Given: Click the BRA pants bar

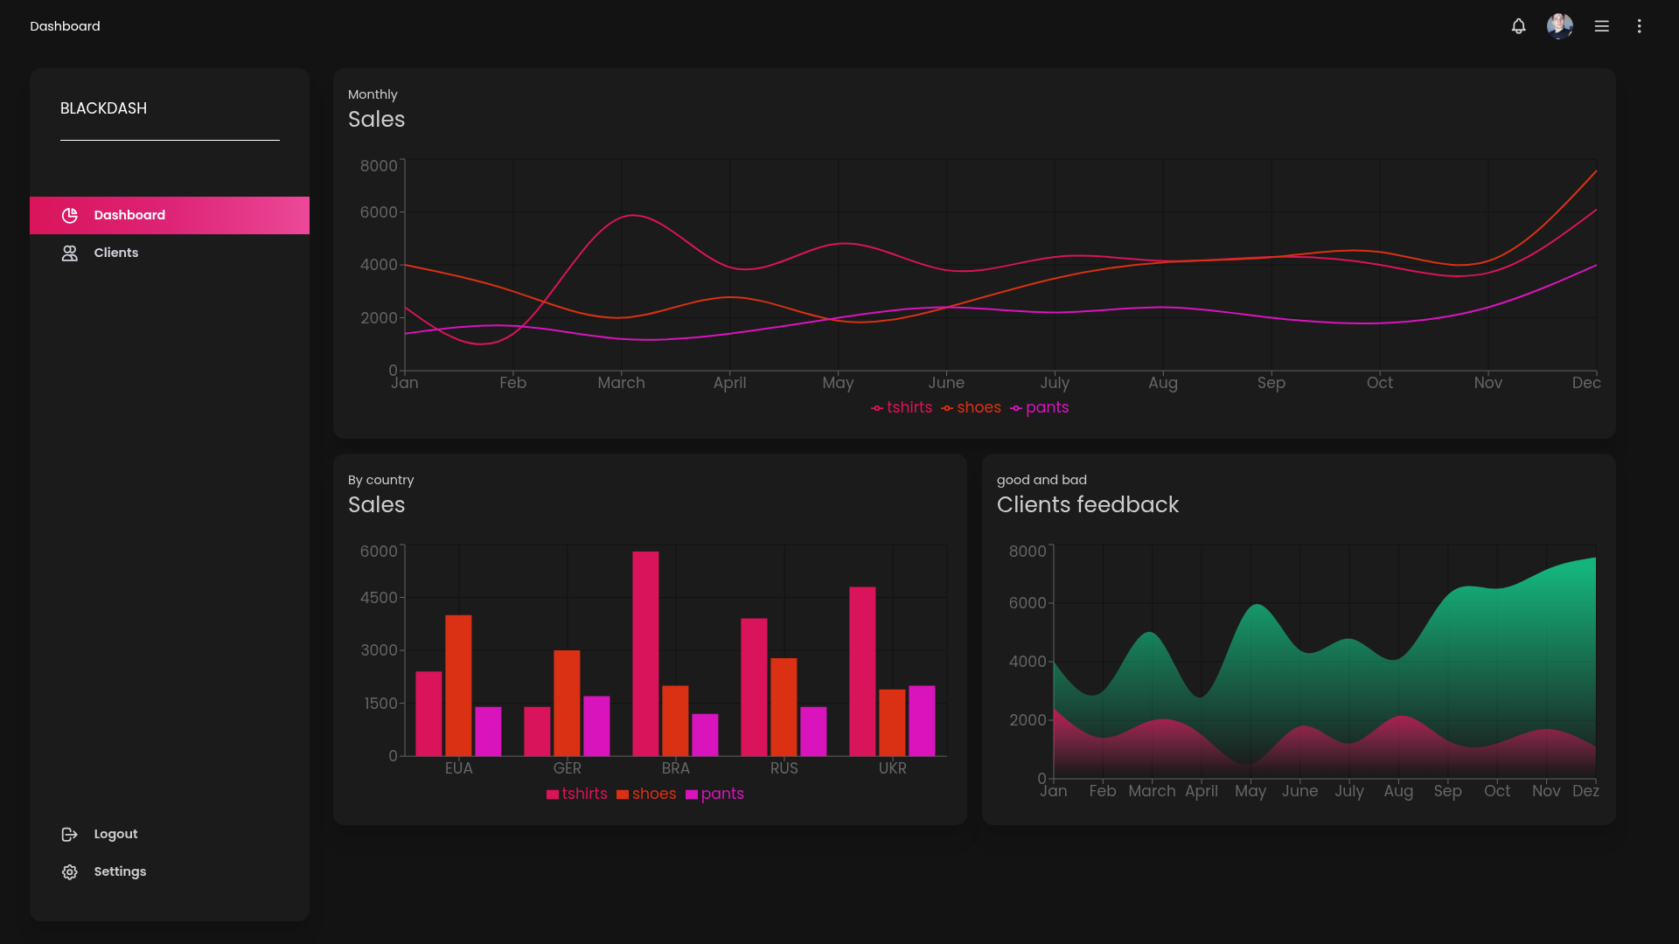Looking at the screenshot, I should coord(705,735).
